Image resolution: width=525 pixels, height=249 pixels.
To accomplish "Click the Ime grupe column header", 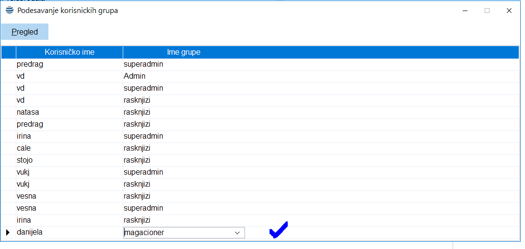I will [184, 52].
